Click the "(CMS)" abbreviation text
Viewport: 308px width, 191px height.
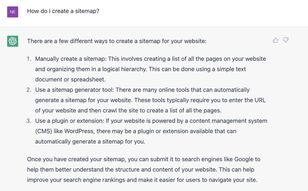[x=43, y=131]
